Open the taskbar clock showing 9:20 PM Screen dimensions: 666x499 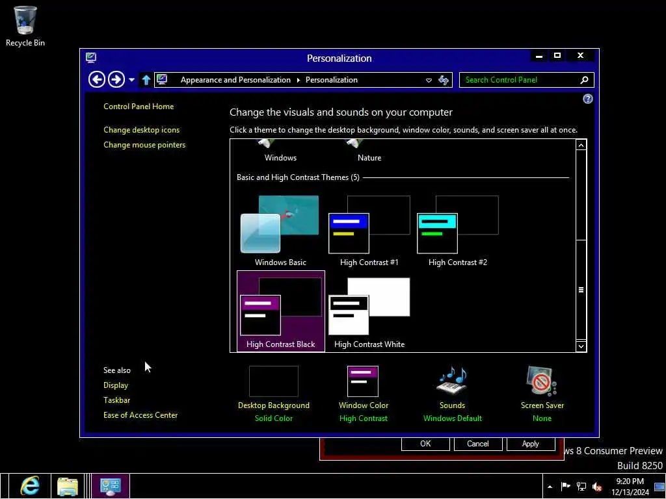[x=630, y=487]
